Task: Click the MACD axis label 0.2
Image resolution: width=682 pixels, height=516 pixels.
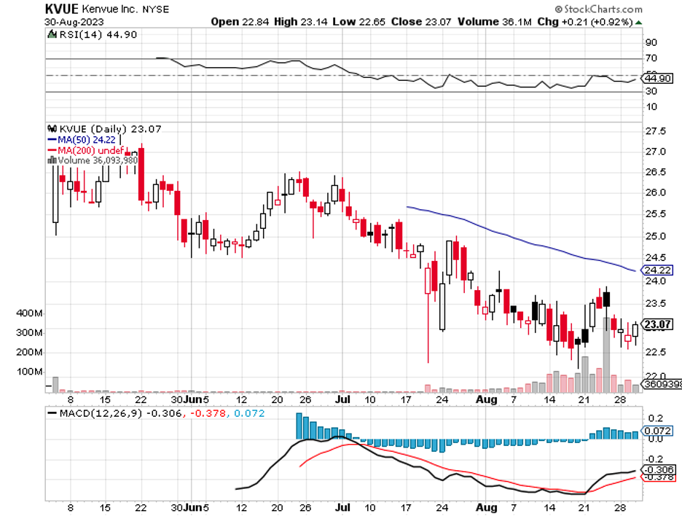Action: 655,418
